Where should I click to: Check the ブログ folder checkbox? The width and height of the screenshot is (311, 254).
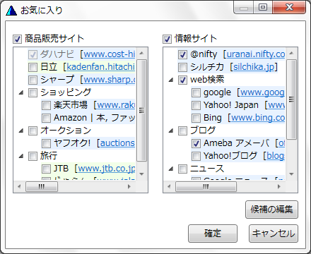(x=182, y=131)
